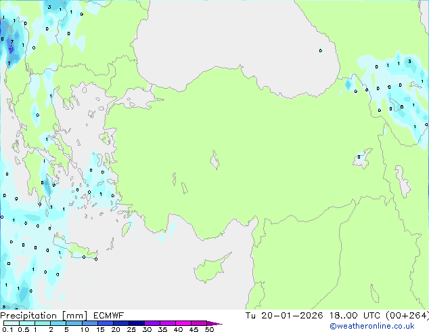Click the "Precipitation [mm]" label
The width and height of the screenshot is (429, 332).
click(44, 316)
